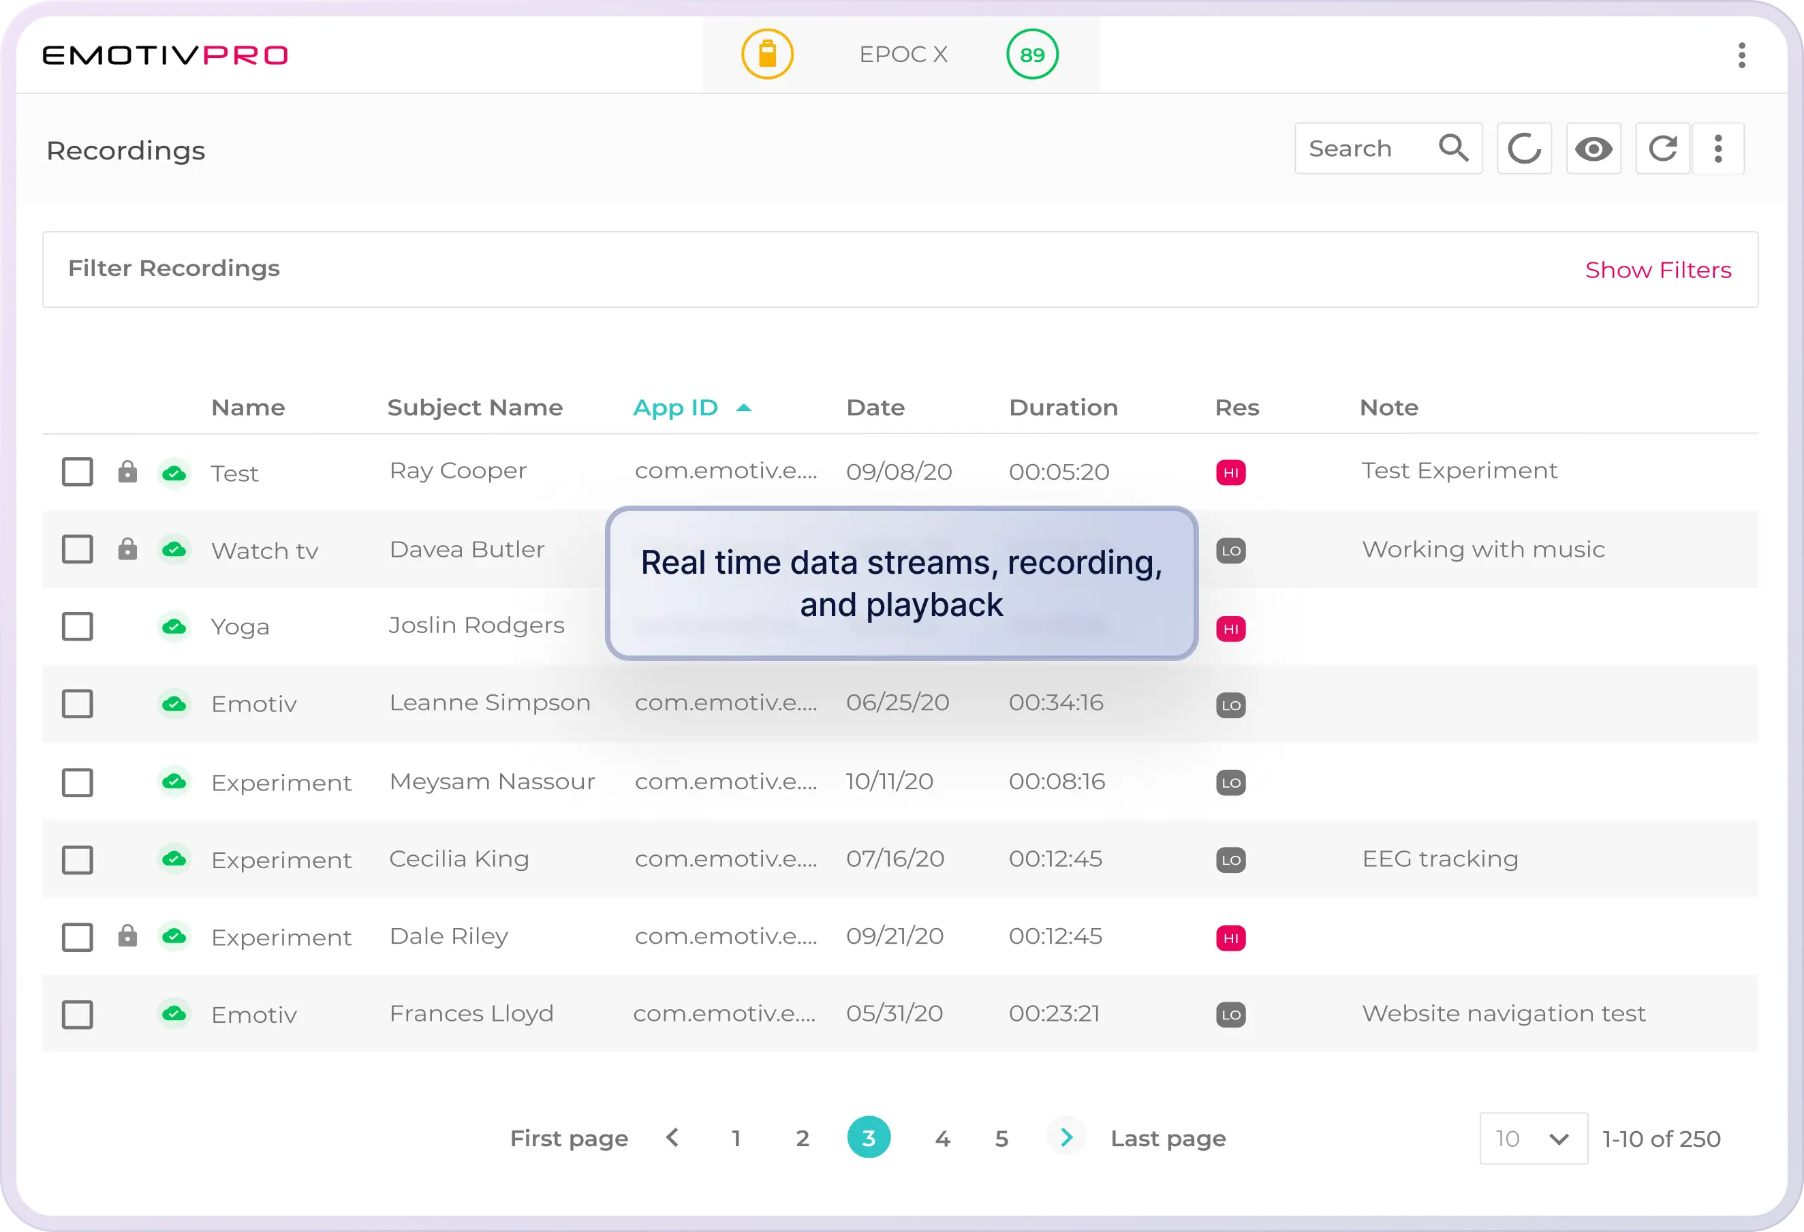Select Dale Riley's Experiment checkbox
This screenshot has width=1804, height=1232.
pyautogui.click(x=77, y=936)
